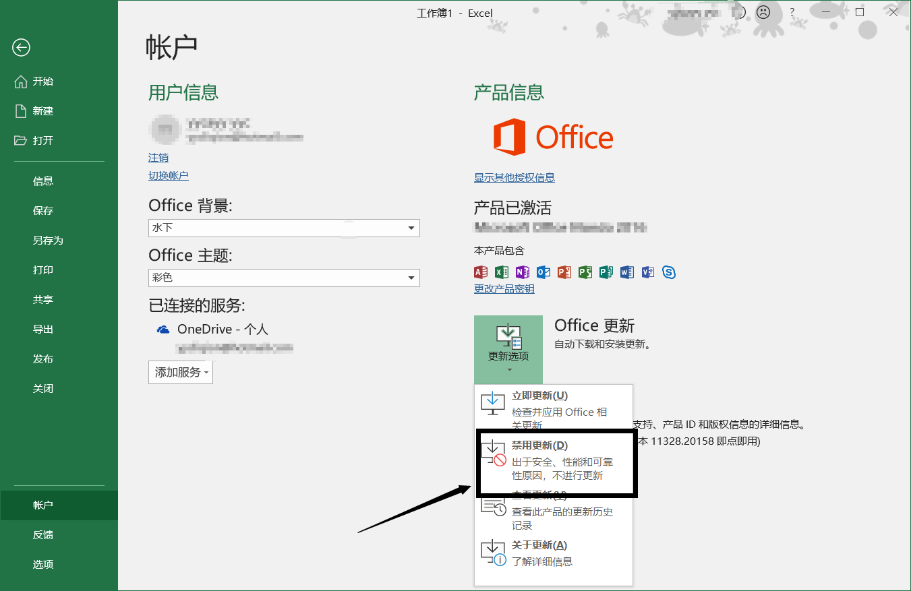This screenshot has height=591, width=911.
Task: Click the 更改产品密钥 link
Action: pyautogui.click(x=504, y=289)
